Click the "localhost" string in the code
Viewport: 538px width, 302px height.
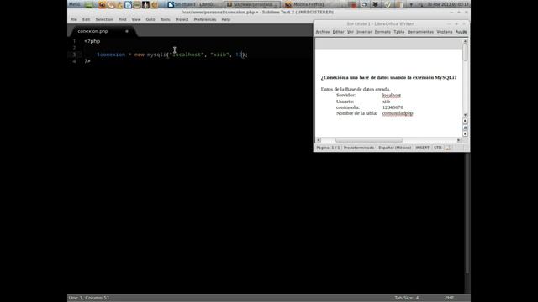coord(187,55)
